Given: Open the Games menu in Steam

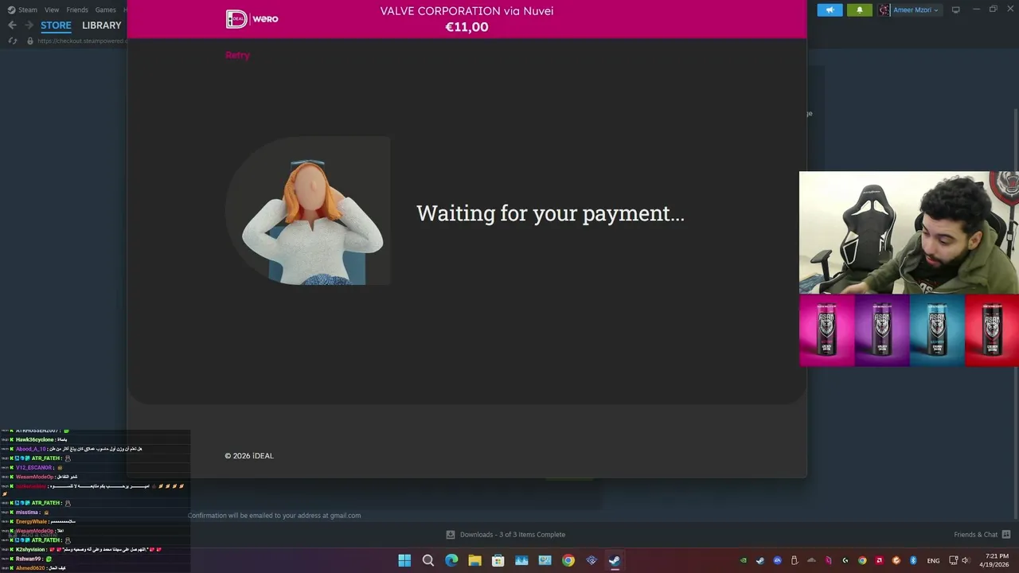Looking at the screenshot, I should [x=105, y=10].
